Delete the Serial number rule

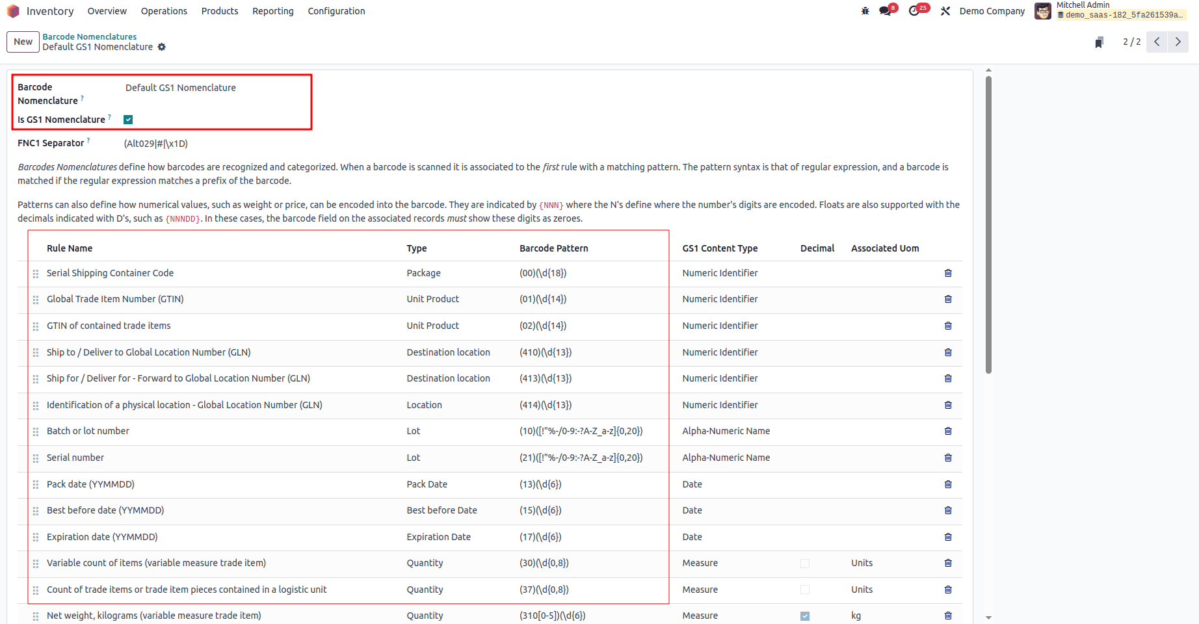948,458
